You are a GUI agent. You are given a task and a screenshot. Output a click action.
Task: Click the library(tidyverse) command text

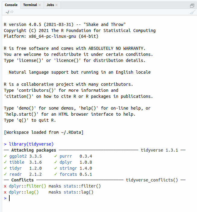coord(31,144)
